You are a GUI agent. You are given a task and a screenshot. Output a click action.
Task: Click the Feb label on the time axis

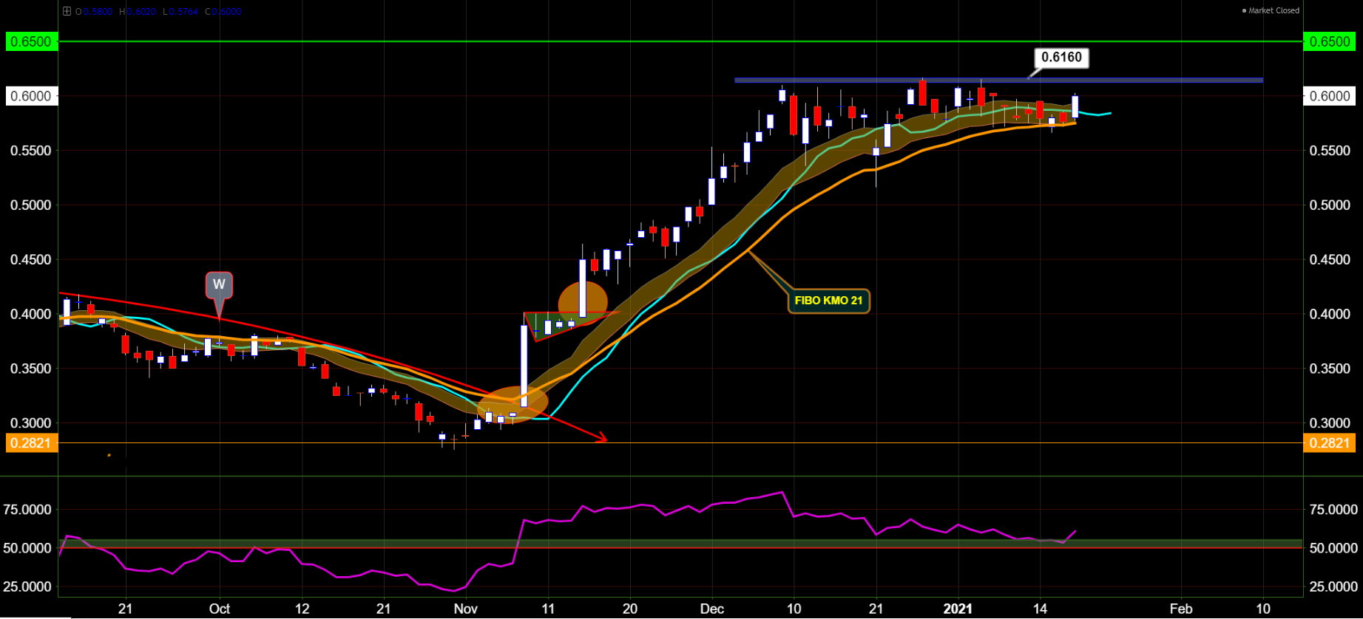pos(1181,609)
